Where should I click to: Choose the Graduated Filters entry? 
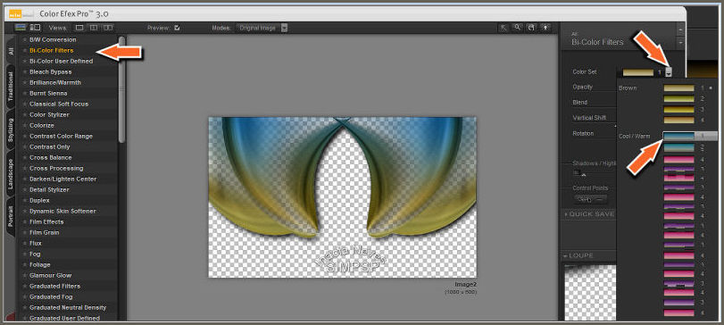point(55,287)
